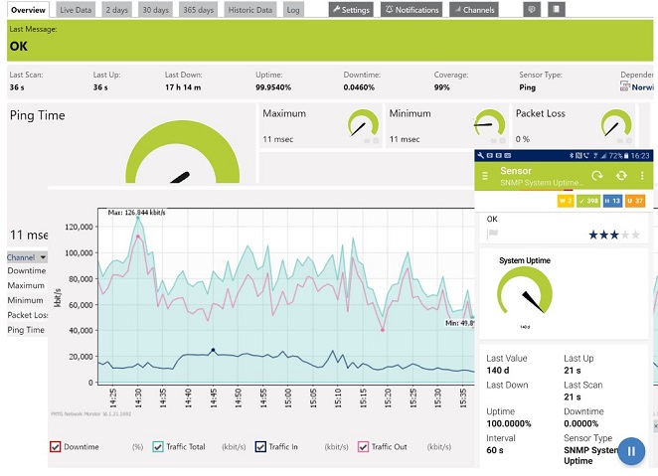Click the Minimum gauge dial
The height and width of the screenshot is (476, 658).
point(489,122)
